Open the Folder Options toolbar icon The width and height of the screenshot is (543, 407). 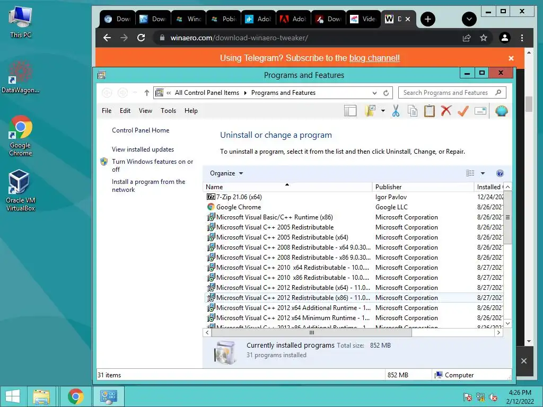click(x=370, y=111)
